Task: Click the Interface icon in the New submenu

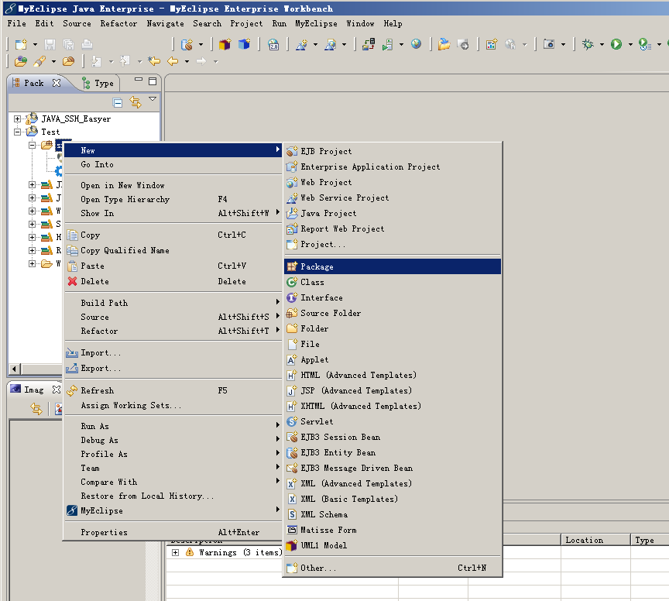Action: click(x=292, y=298)
